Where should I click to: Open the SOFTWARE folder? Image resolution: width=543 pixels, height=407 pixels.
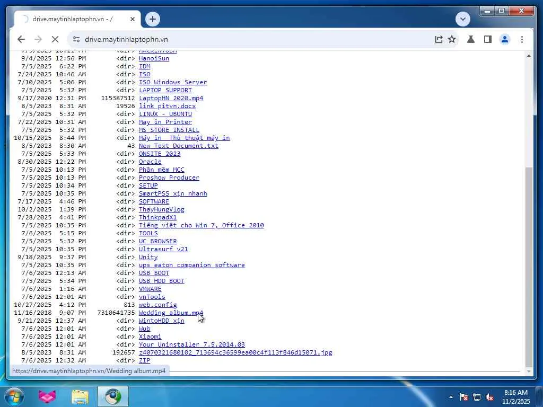coord(154,201)
